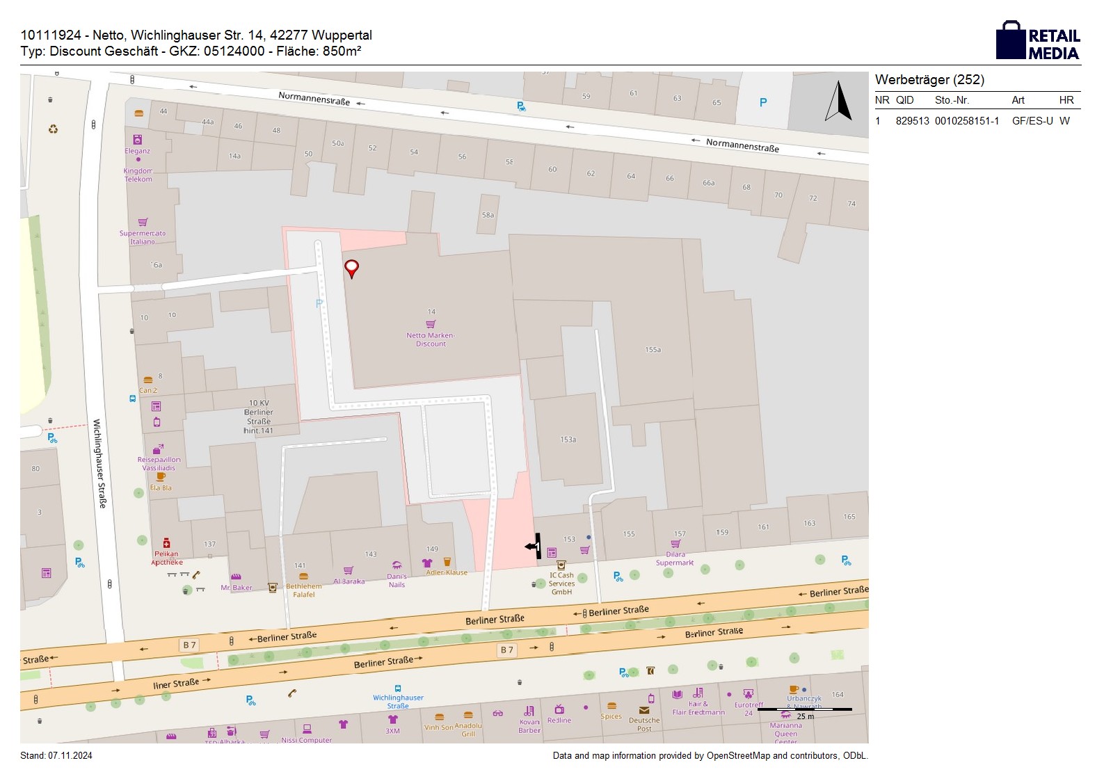1104x781 pixels.
Task: Click the Werbeträger (252) heading
Action: (x=929, y=80)
